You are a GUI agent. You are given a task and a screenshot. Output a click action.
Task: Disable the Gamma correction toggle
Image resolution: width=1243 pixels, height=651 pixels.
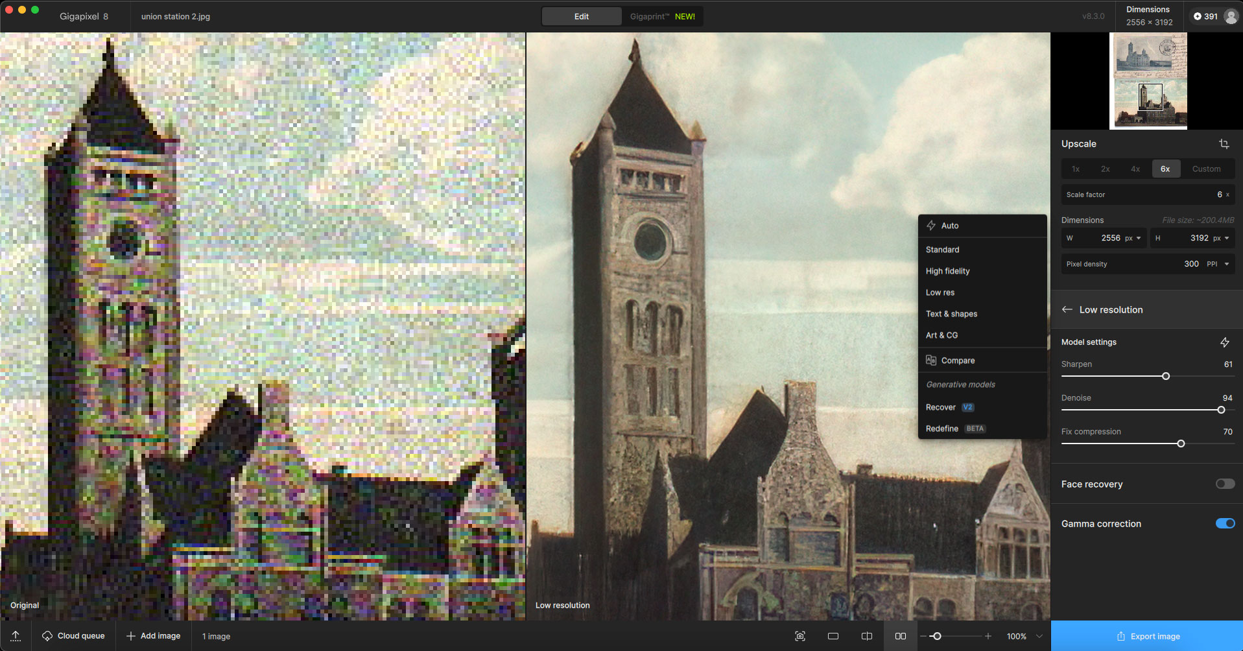click(1224, 524)
